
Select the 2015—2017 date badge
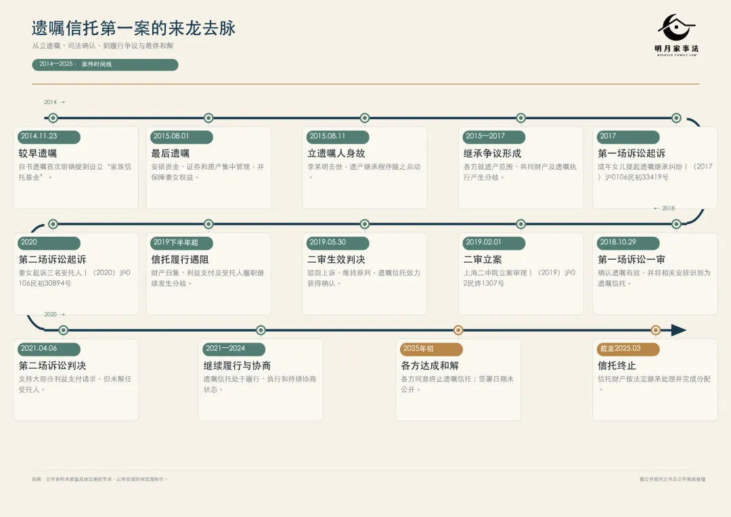click(494, 137)
